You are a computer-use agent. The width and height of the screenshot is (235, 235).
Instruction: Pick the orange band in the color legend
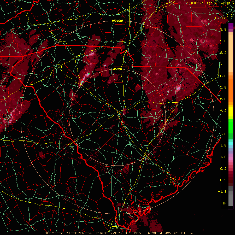tap(231, 90)
